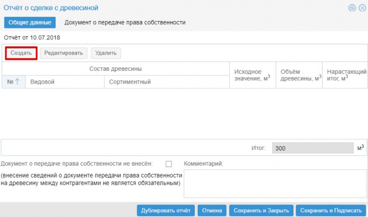Click the Исходное значение column header

coord(252,75)
